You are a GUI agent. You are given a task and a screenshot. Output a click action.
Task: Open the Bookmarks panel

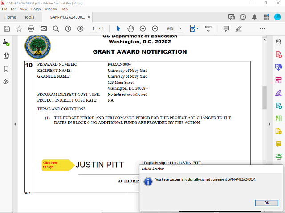click(x=6, y=69)
